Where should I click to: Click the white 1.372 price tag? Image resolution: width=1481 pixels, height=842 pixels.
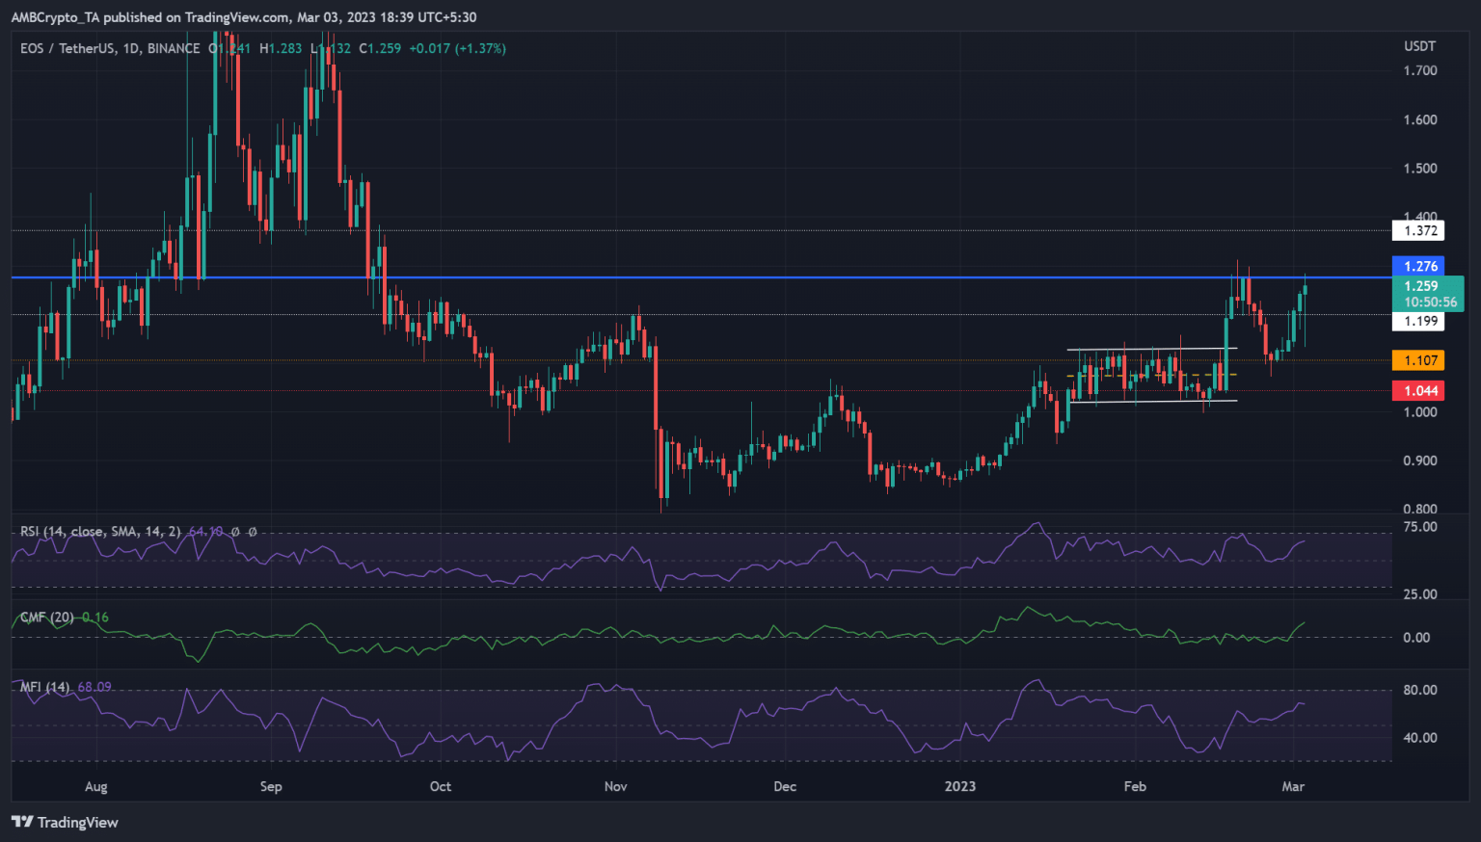pyautogui.click(x=1419, y=230)
